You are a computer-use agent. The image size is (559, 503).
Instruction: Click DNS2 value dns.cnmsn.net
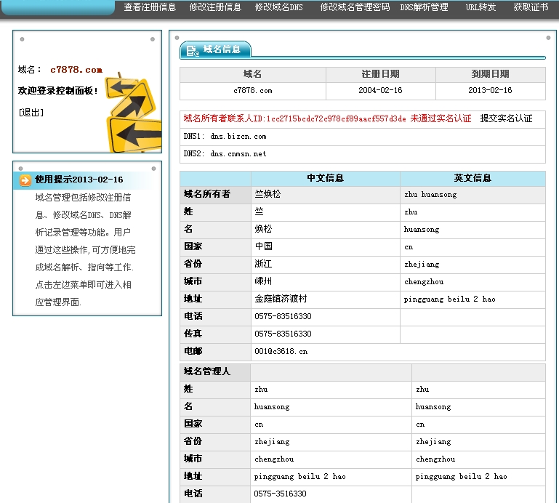(238, 154)
